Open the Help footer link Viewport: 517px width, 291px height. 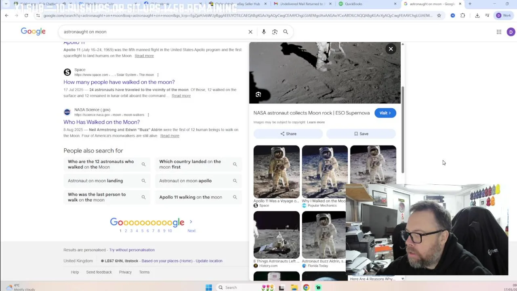(75, 272)
